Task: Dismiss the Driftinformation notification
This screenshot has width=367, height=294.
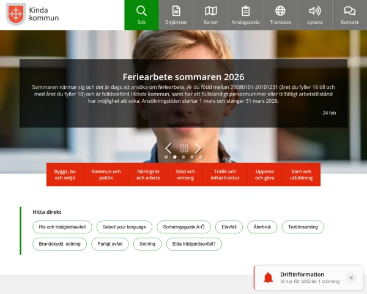Action: click(x=350, y=277)
